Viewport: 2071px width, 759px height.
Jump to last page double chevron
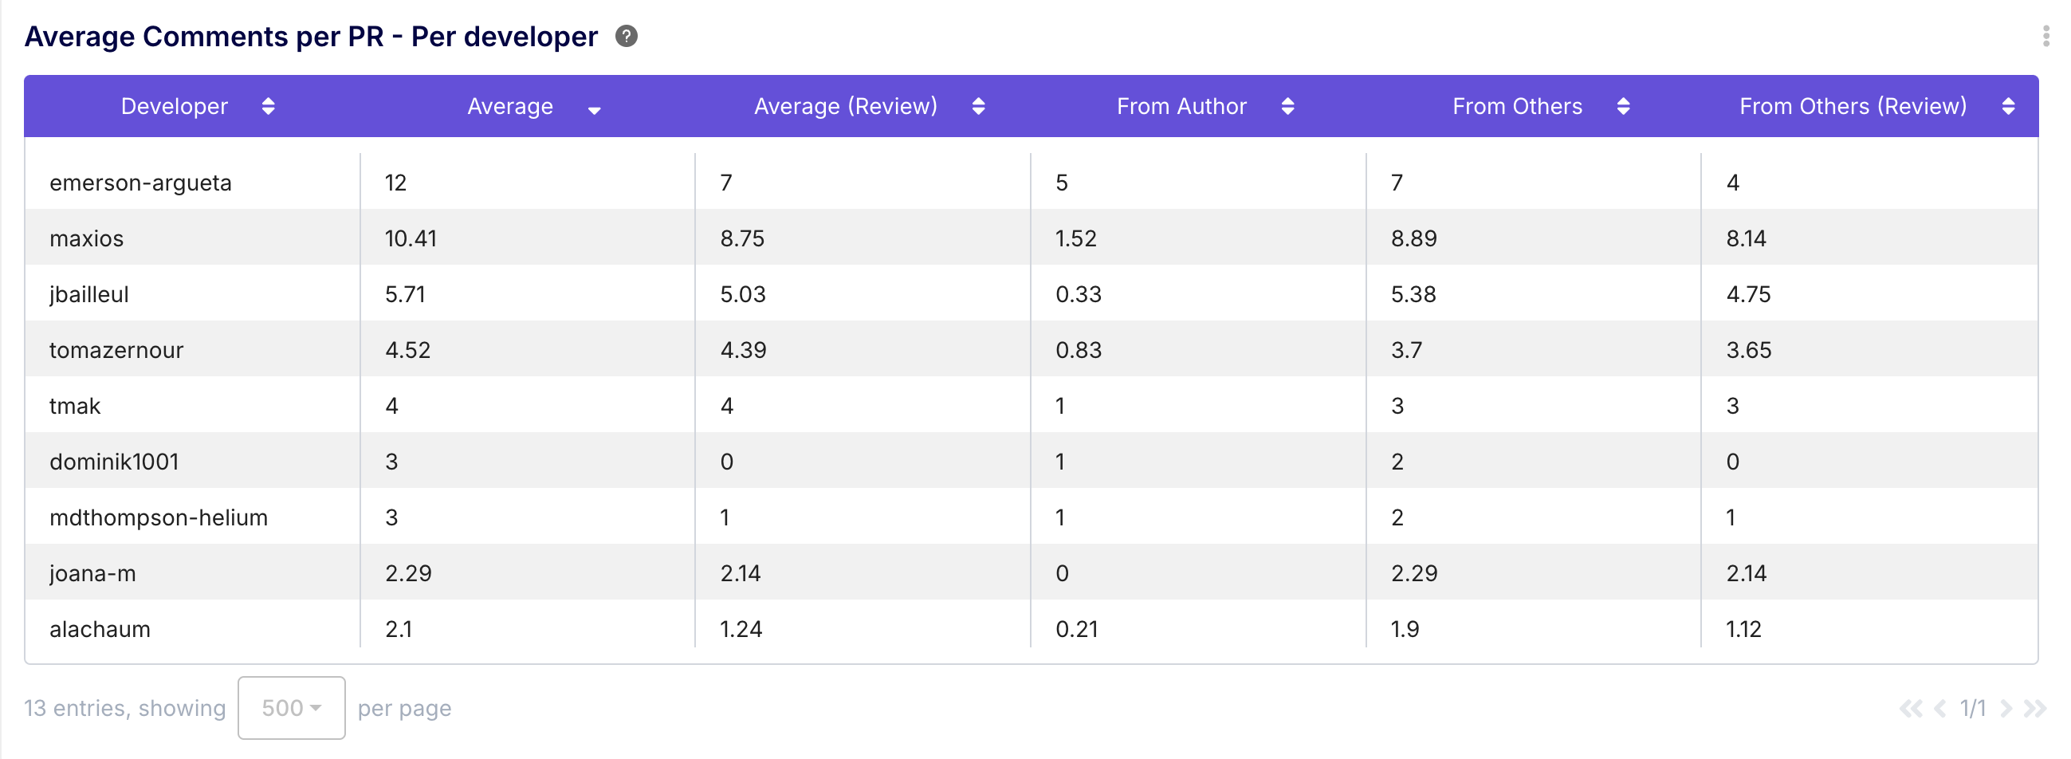point(2035,708)
